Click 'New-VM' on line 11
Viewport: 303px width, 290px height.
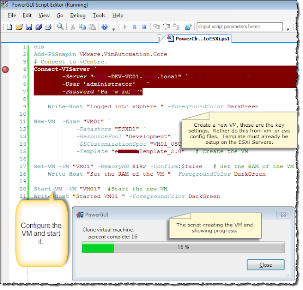coord(45,122)
